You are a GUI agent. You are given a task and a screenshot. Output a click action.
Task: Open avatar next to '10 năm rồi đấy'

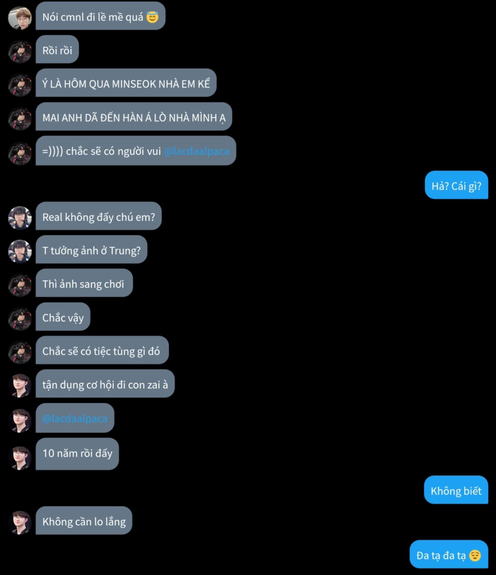(x=20, y=458)
